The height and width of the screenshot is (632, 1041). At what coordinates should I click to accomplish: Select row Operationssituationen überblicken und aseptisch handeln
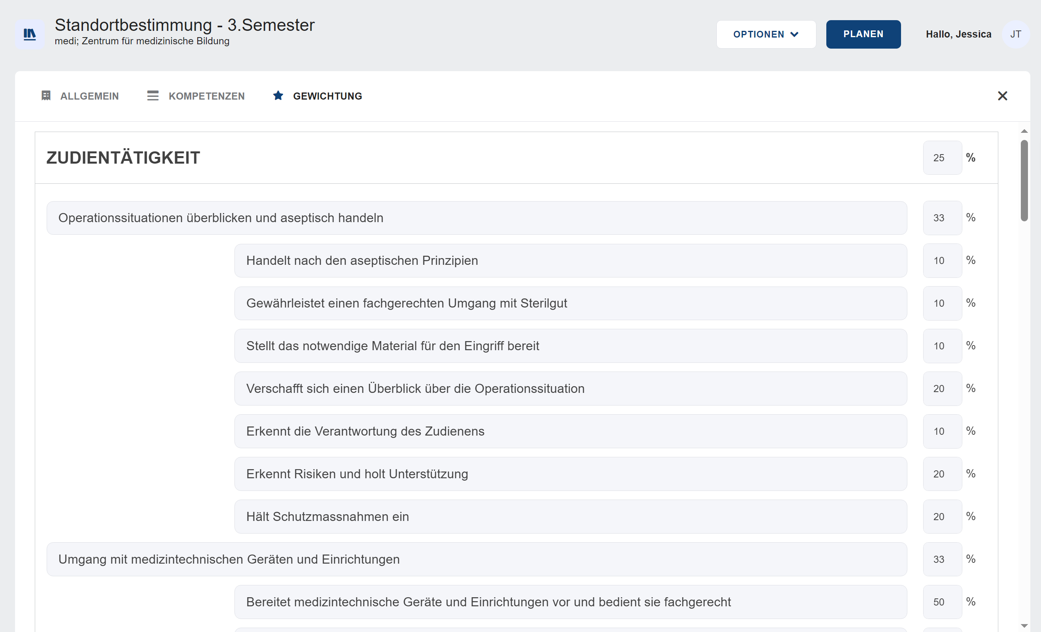pos(476,218)
